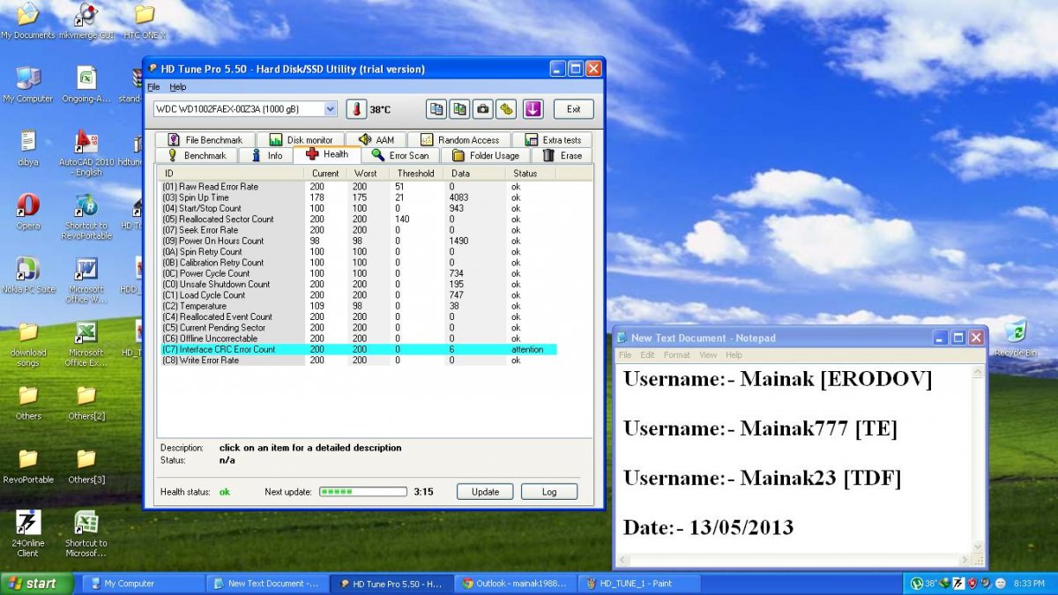
Task: Select the Recycle Bin on the desktop
Action: point(1015,338)
